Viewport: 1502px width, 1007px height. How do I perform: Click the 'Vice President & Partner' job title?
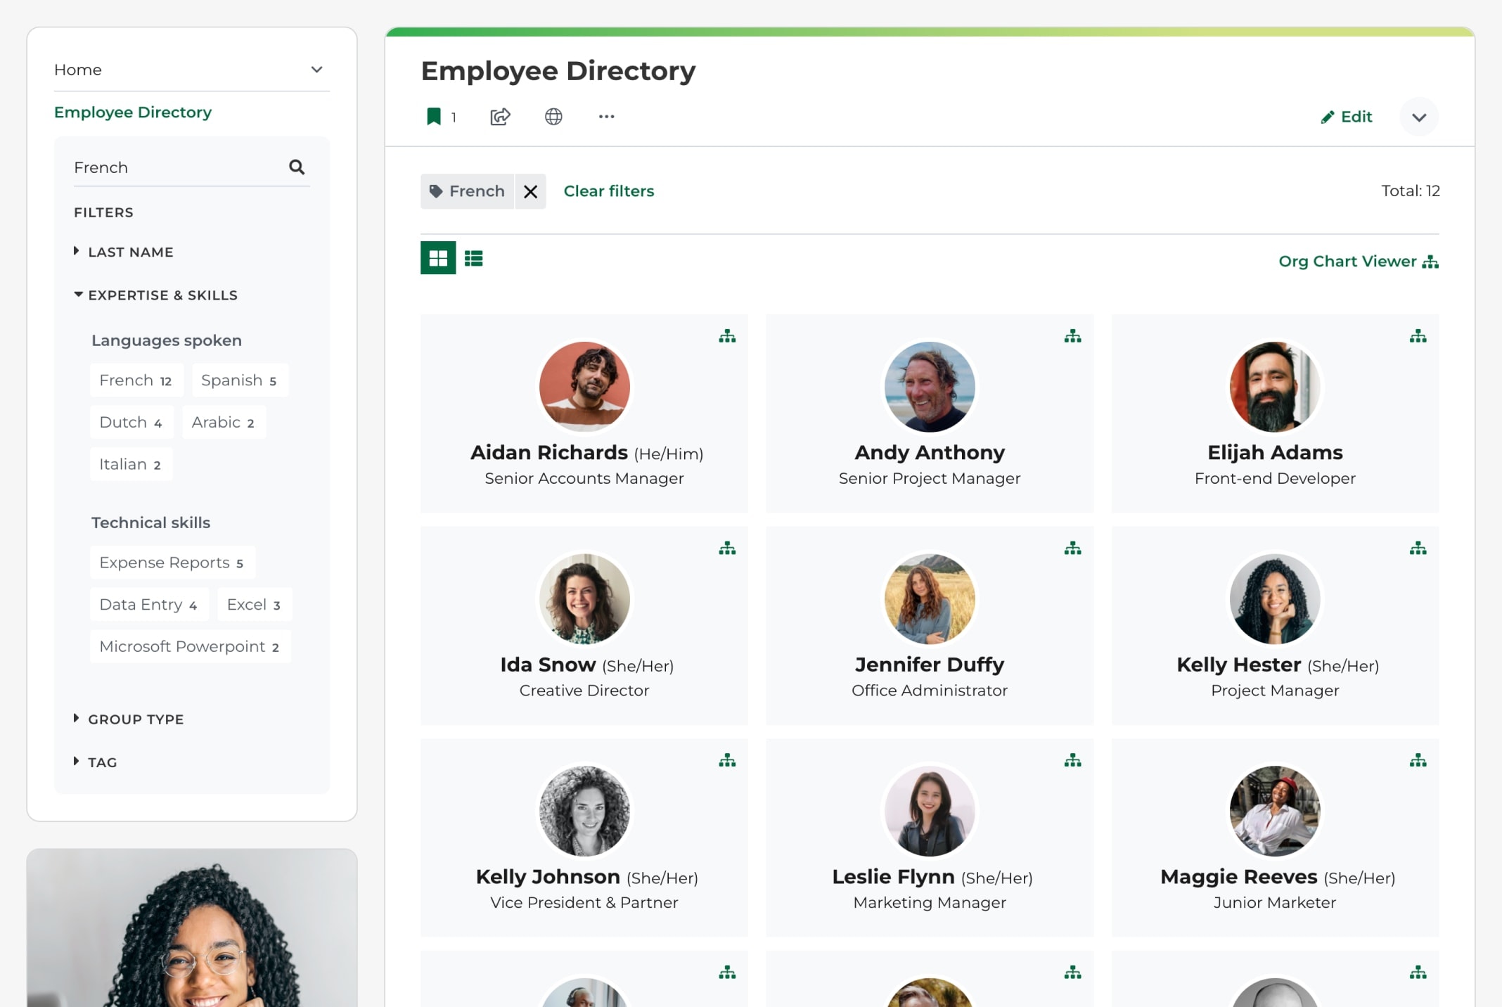[x=584, y=902]
